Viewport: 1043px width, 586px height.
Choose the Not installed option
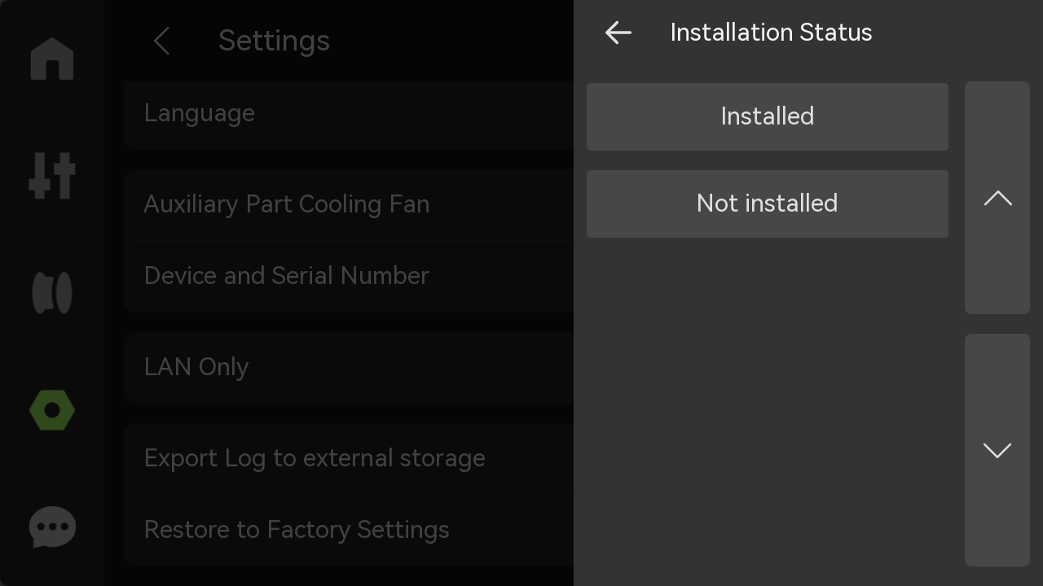(x=768, y=203)
